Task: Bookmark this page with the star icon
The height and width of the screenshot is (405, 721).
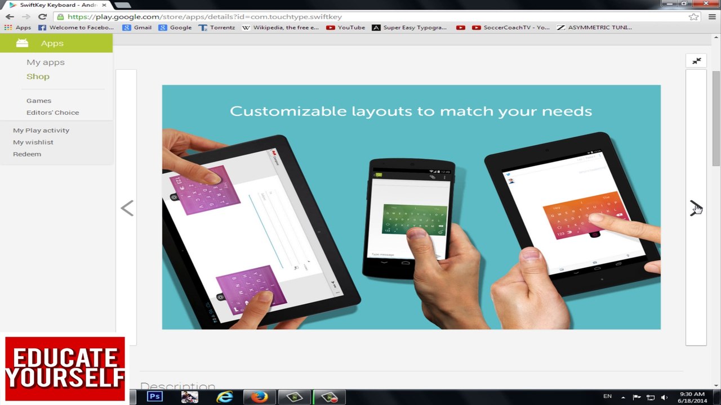Action: [694, 17]
